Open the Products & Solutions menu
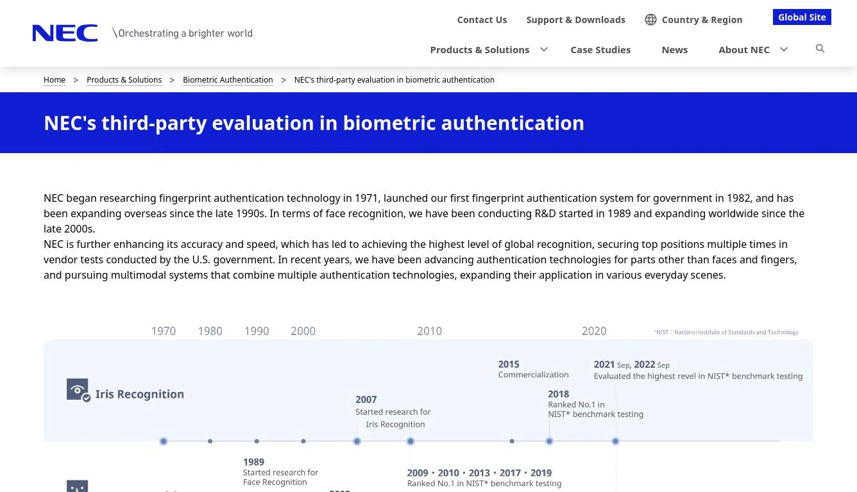Image resolution: width=857 pixels, height=492 pixels. point(480,49)
